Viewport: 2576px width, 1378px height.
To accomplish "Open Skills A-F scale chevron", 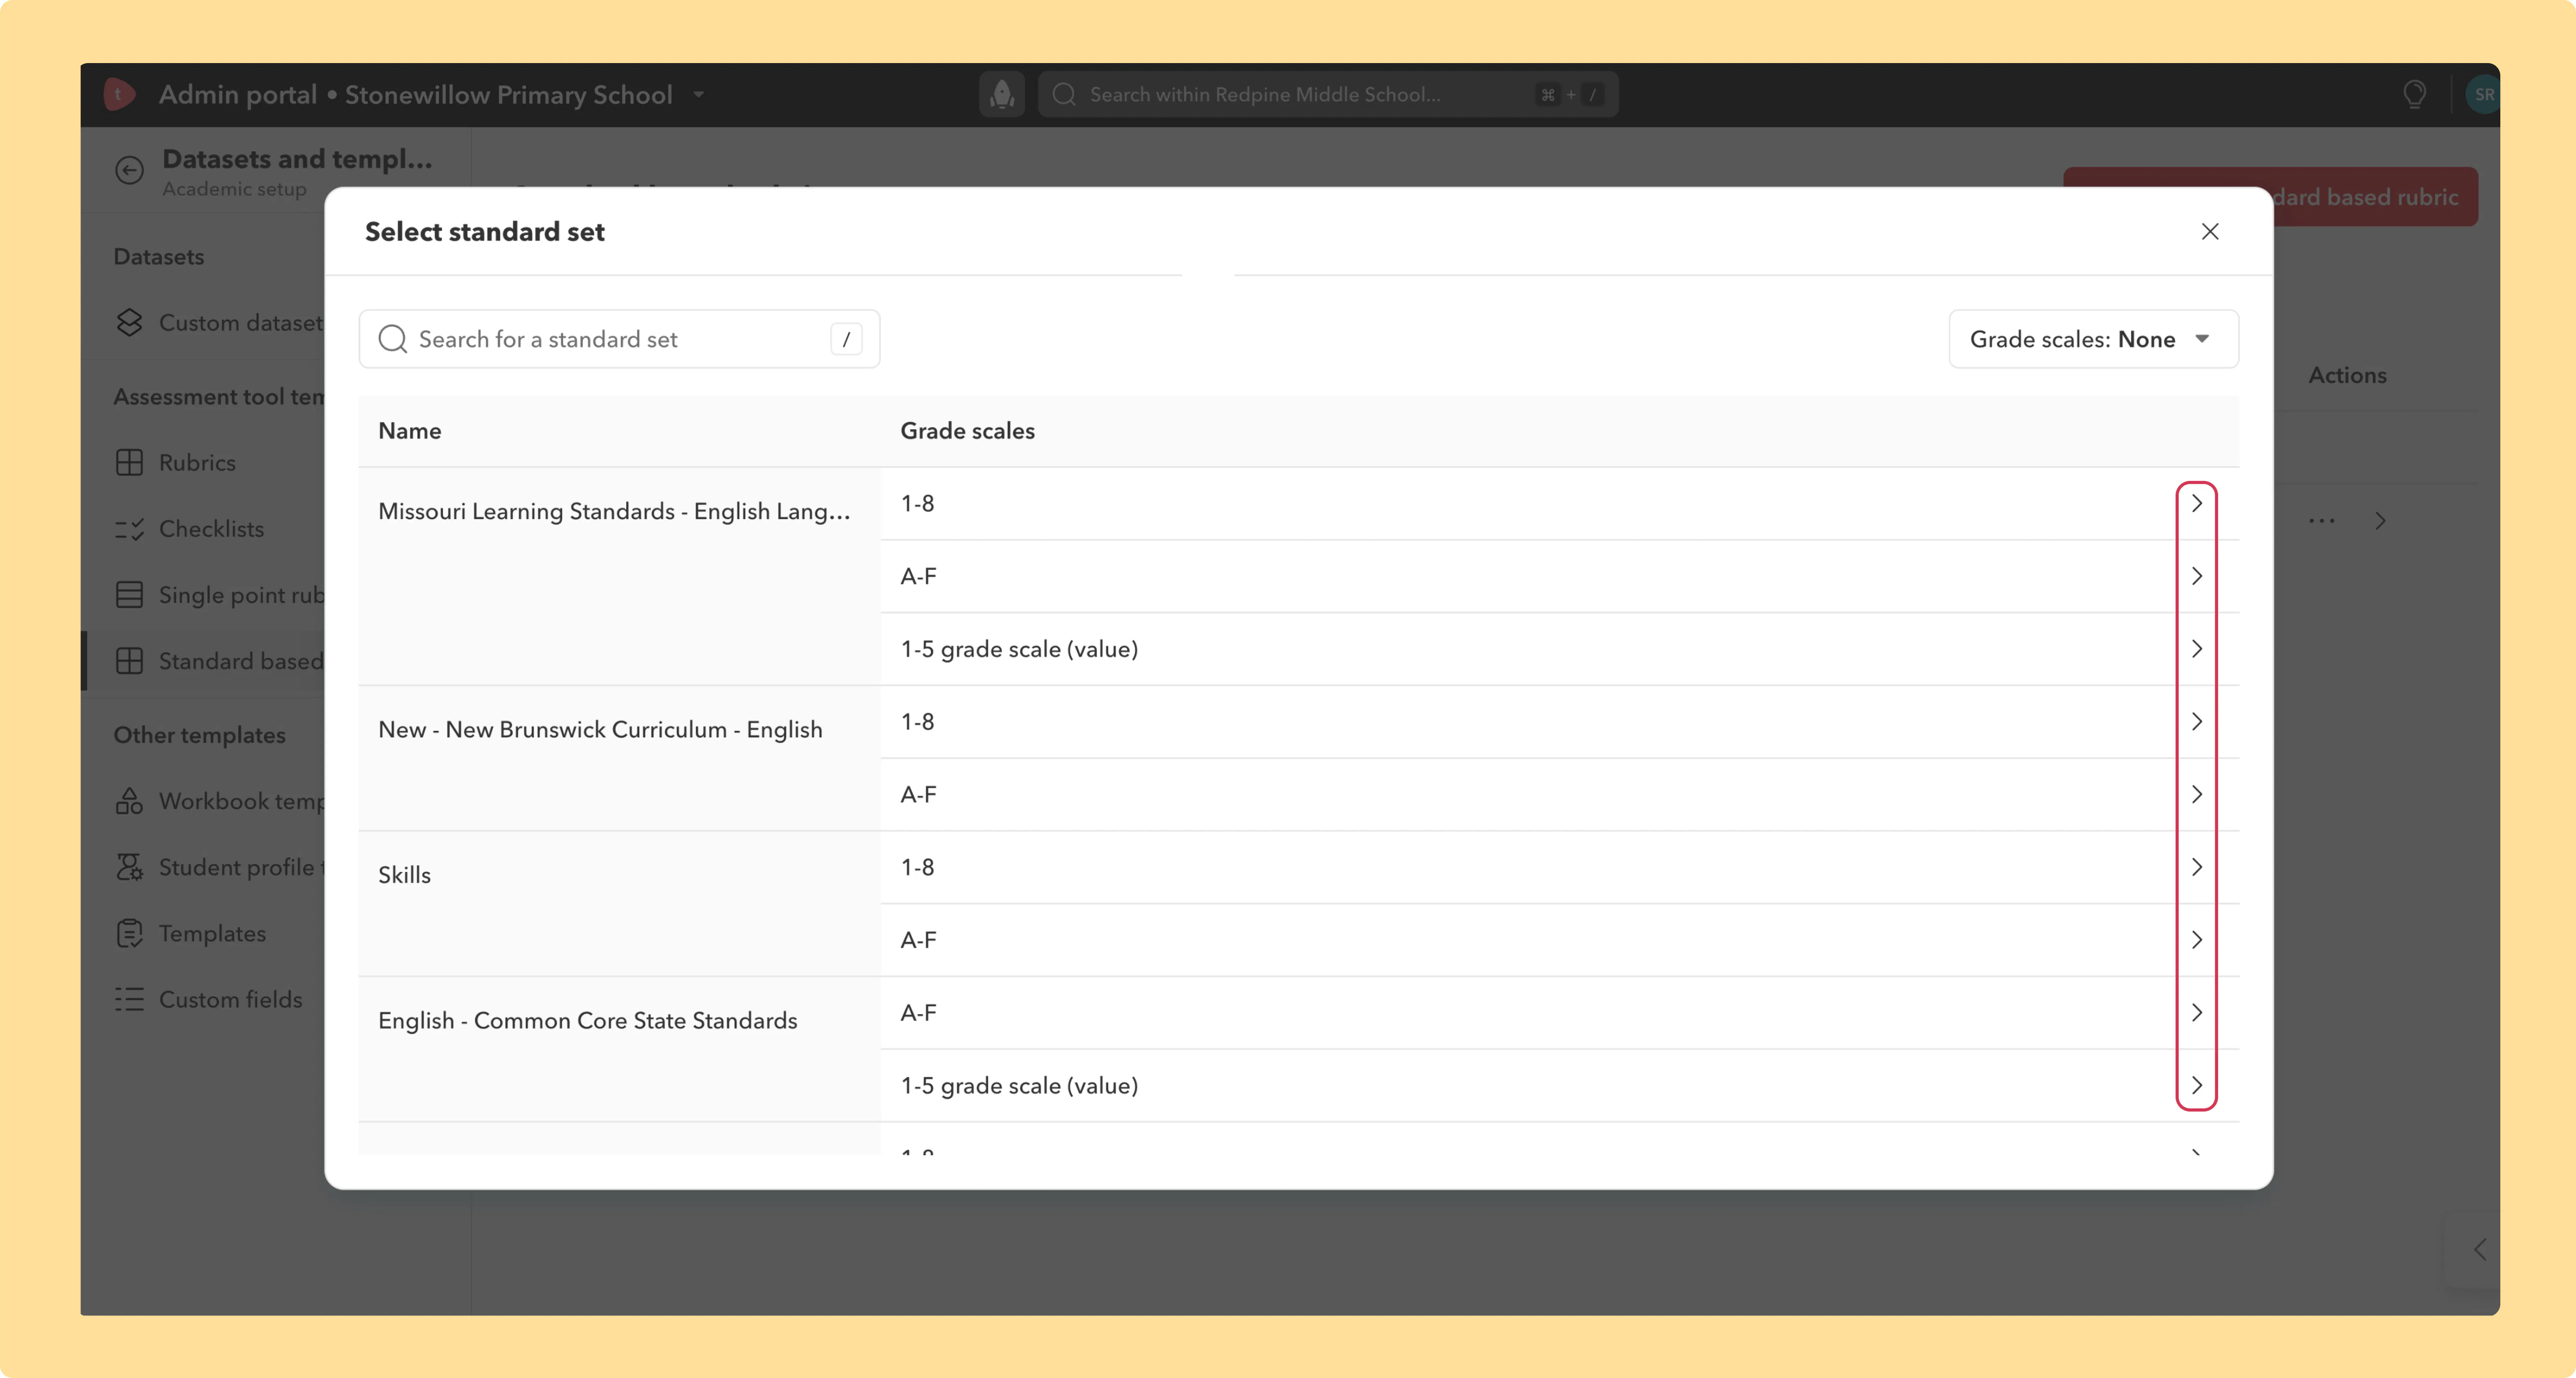I will point(2196,940).
